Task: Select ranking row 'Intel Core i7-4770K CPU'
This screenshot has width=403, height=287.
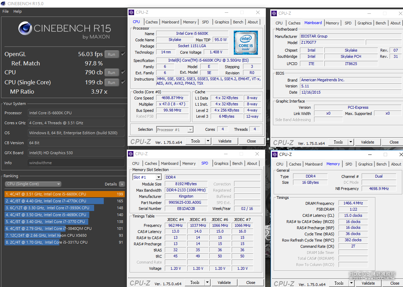Action: [64, 201]
